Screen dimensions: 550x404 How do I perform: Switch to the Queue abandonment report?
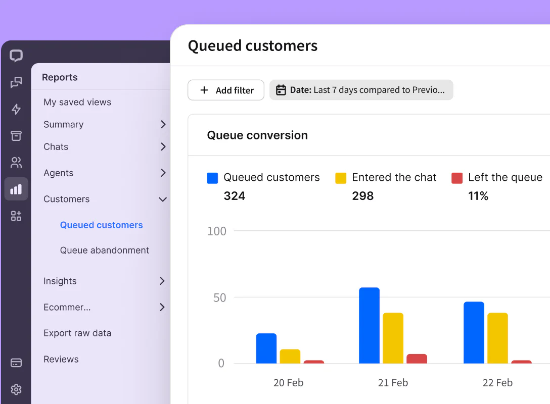(104, 250)
